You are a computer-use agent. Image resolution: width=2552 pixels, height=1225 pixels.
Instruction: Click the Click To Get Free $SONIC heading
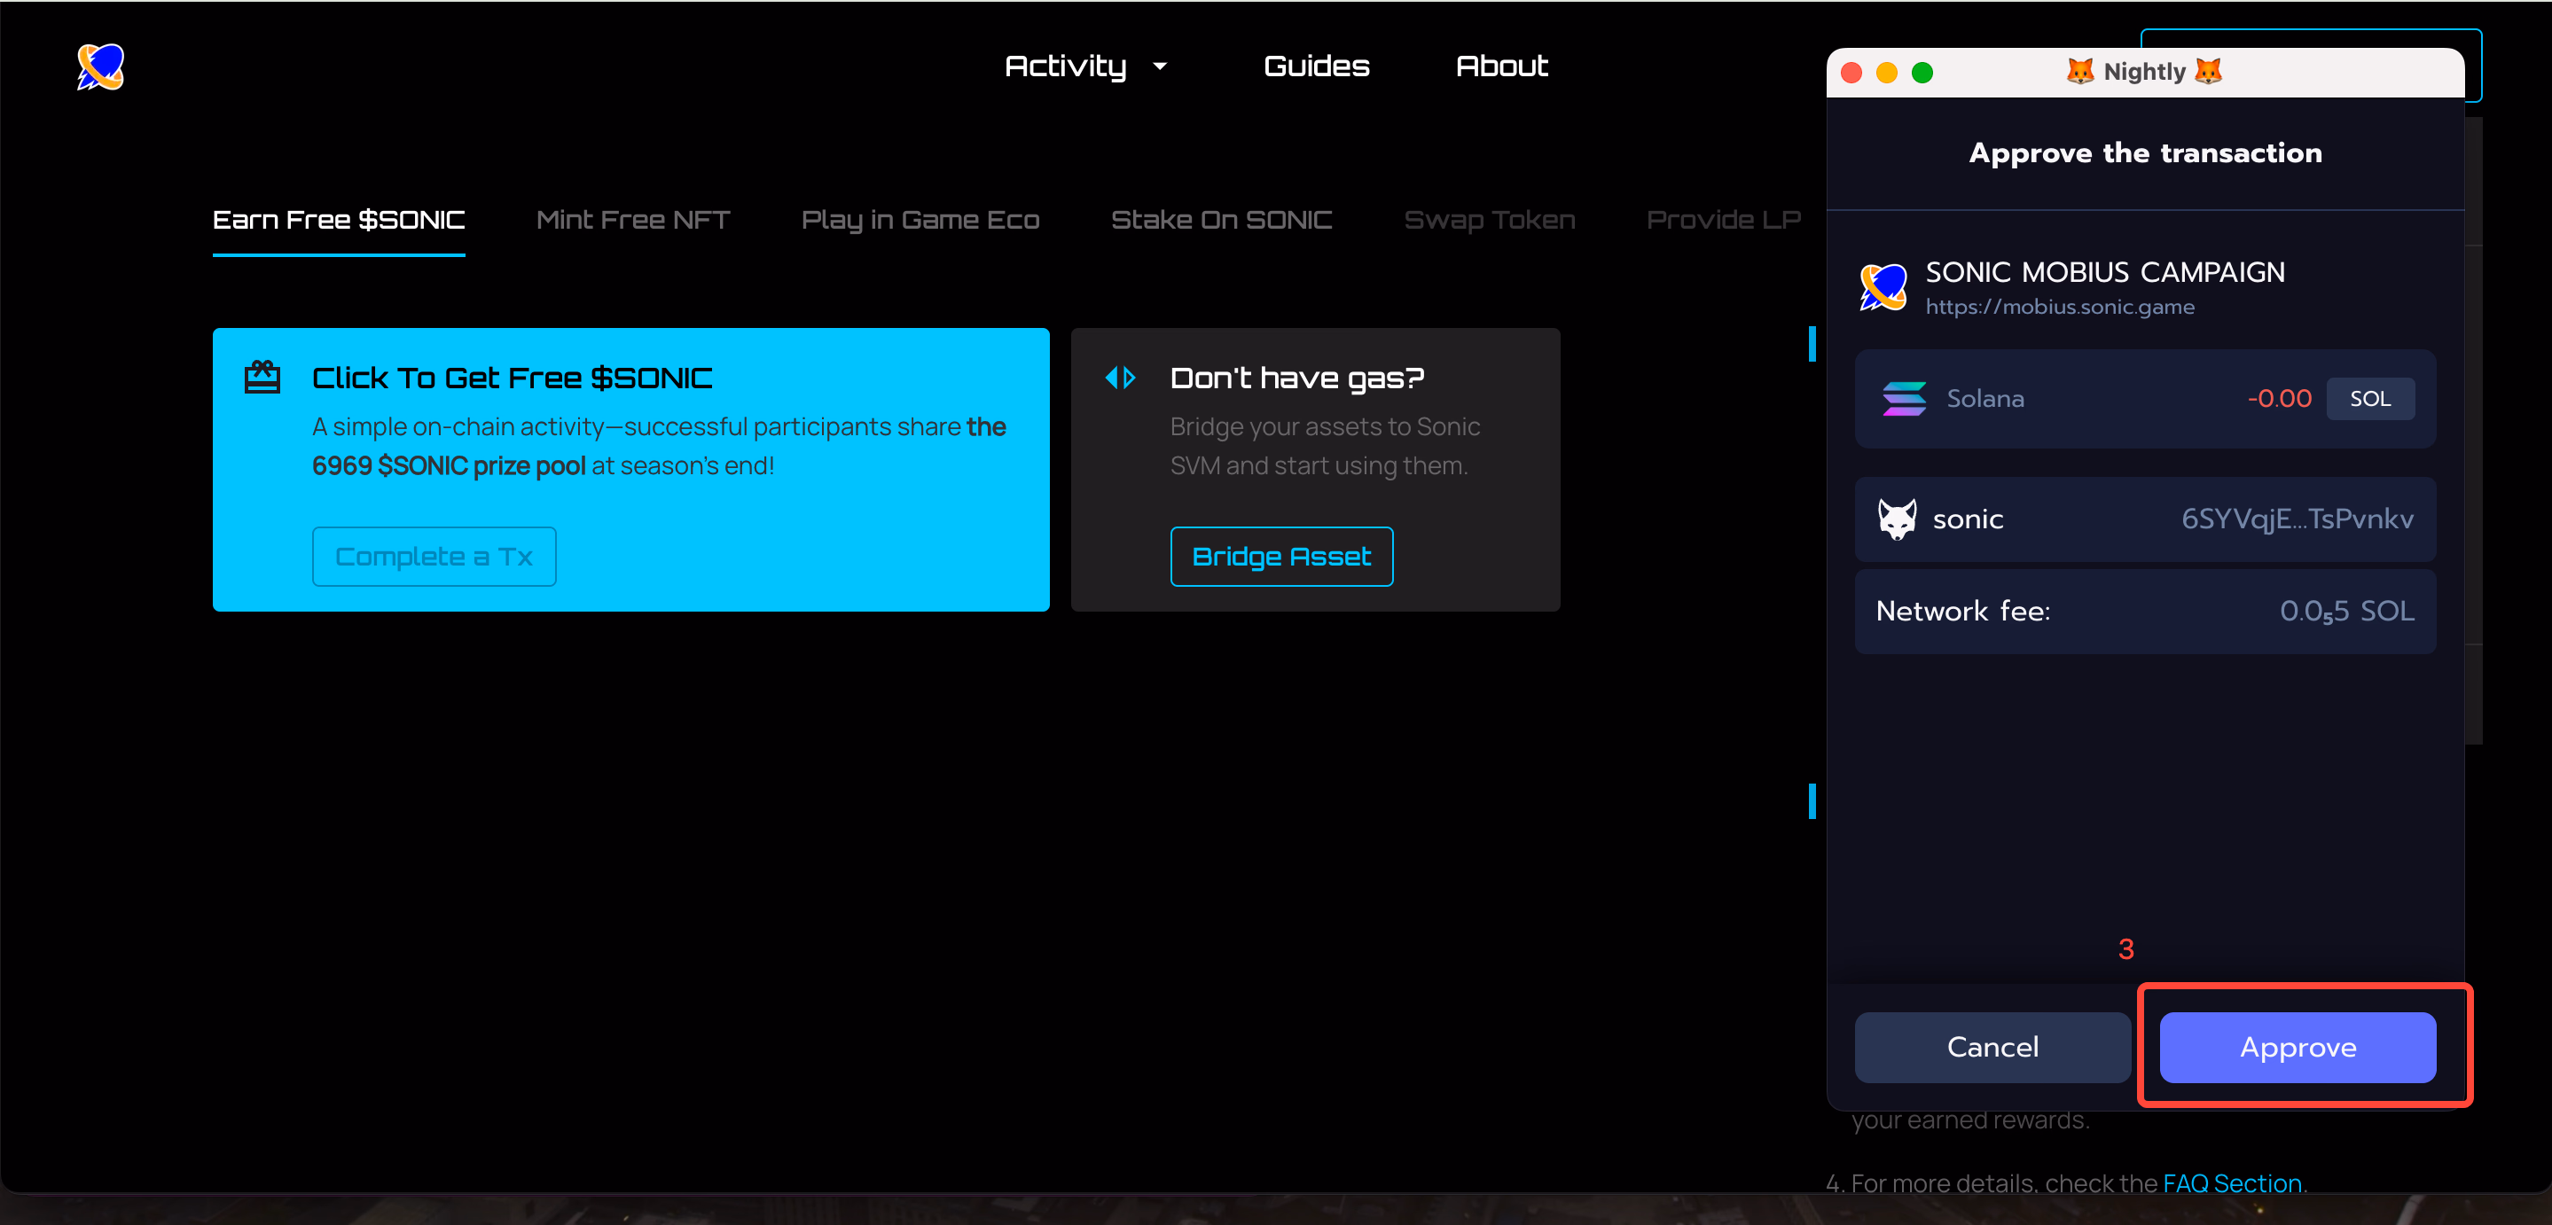click(513, 378)
